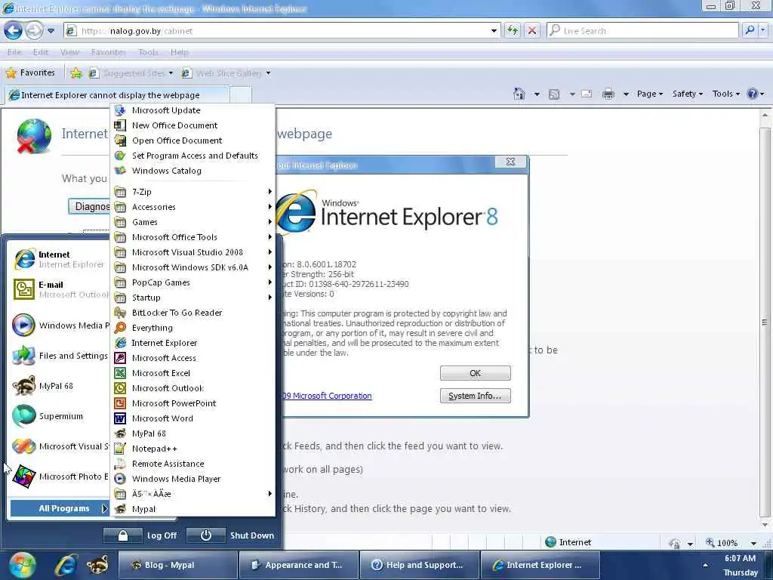Click the Diagnose connection problems button
773x580 pixels.
pos(90,206)
